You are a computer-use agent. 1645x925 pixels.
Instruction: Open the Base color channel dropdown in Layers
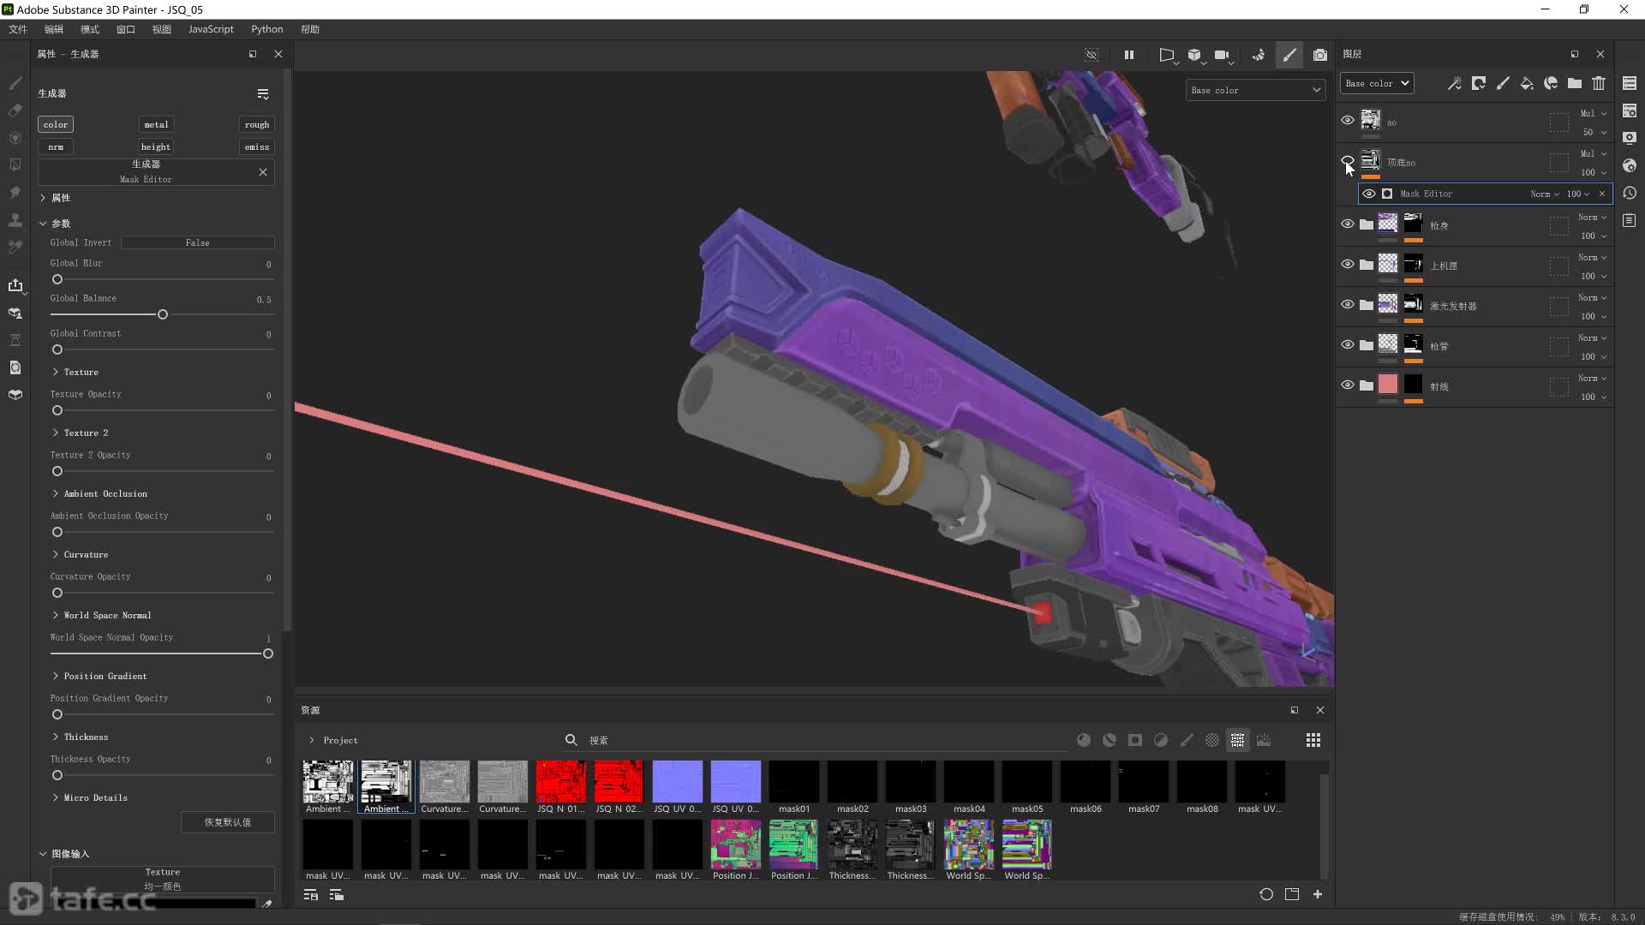coord(1377,83)
